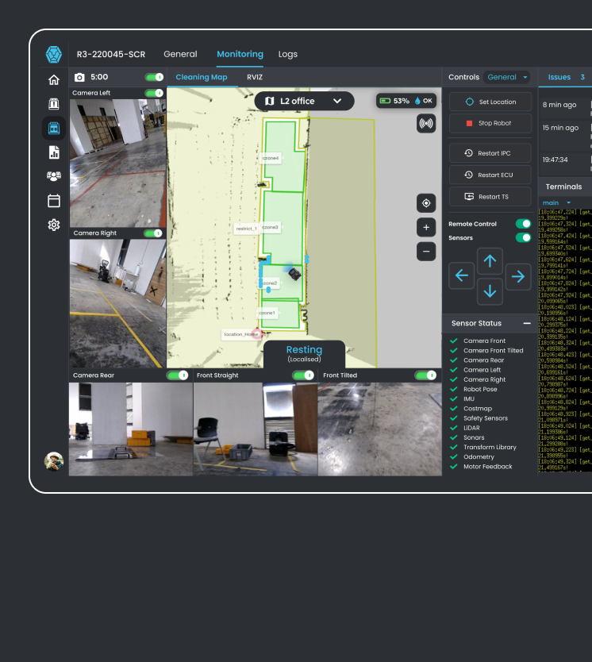Click the Restart ECU button
592x662 pixels.
click(x=490, y=175)
